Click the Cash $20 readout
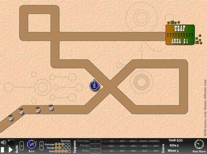Image resolution: width=207 pixels, height=154 pixels. pos(176,140)
